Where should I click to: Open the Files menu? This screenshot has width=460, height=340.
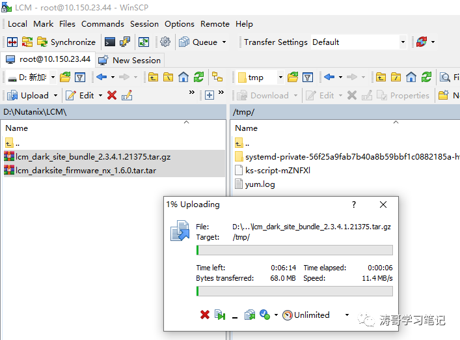(67, 24)
